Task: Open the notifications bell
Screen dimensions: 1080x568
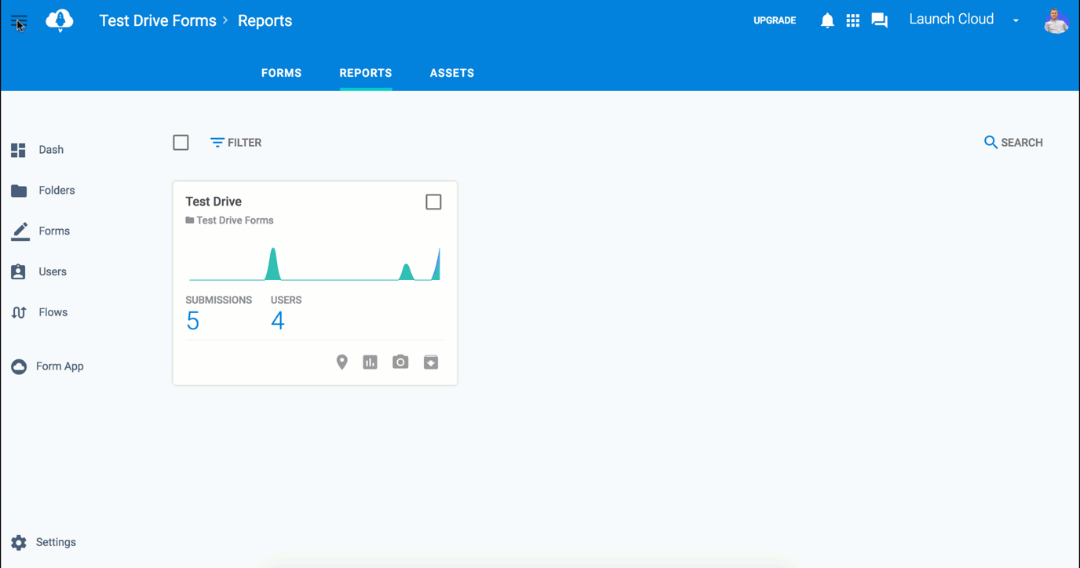Action: click(827, 20)
